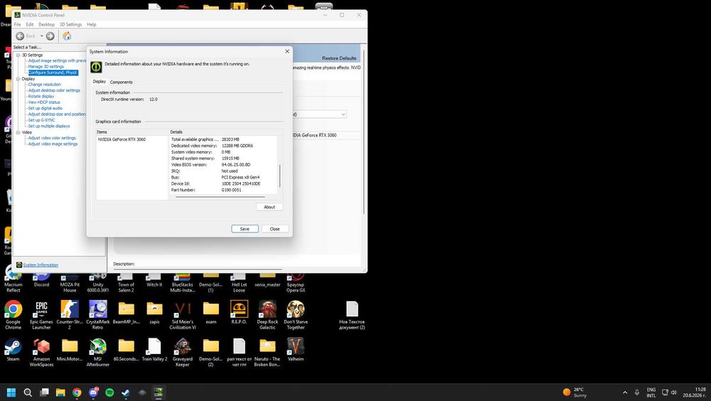Select the Steam desktop shortcut

click(x=13, y=349)
